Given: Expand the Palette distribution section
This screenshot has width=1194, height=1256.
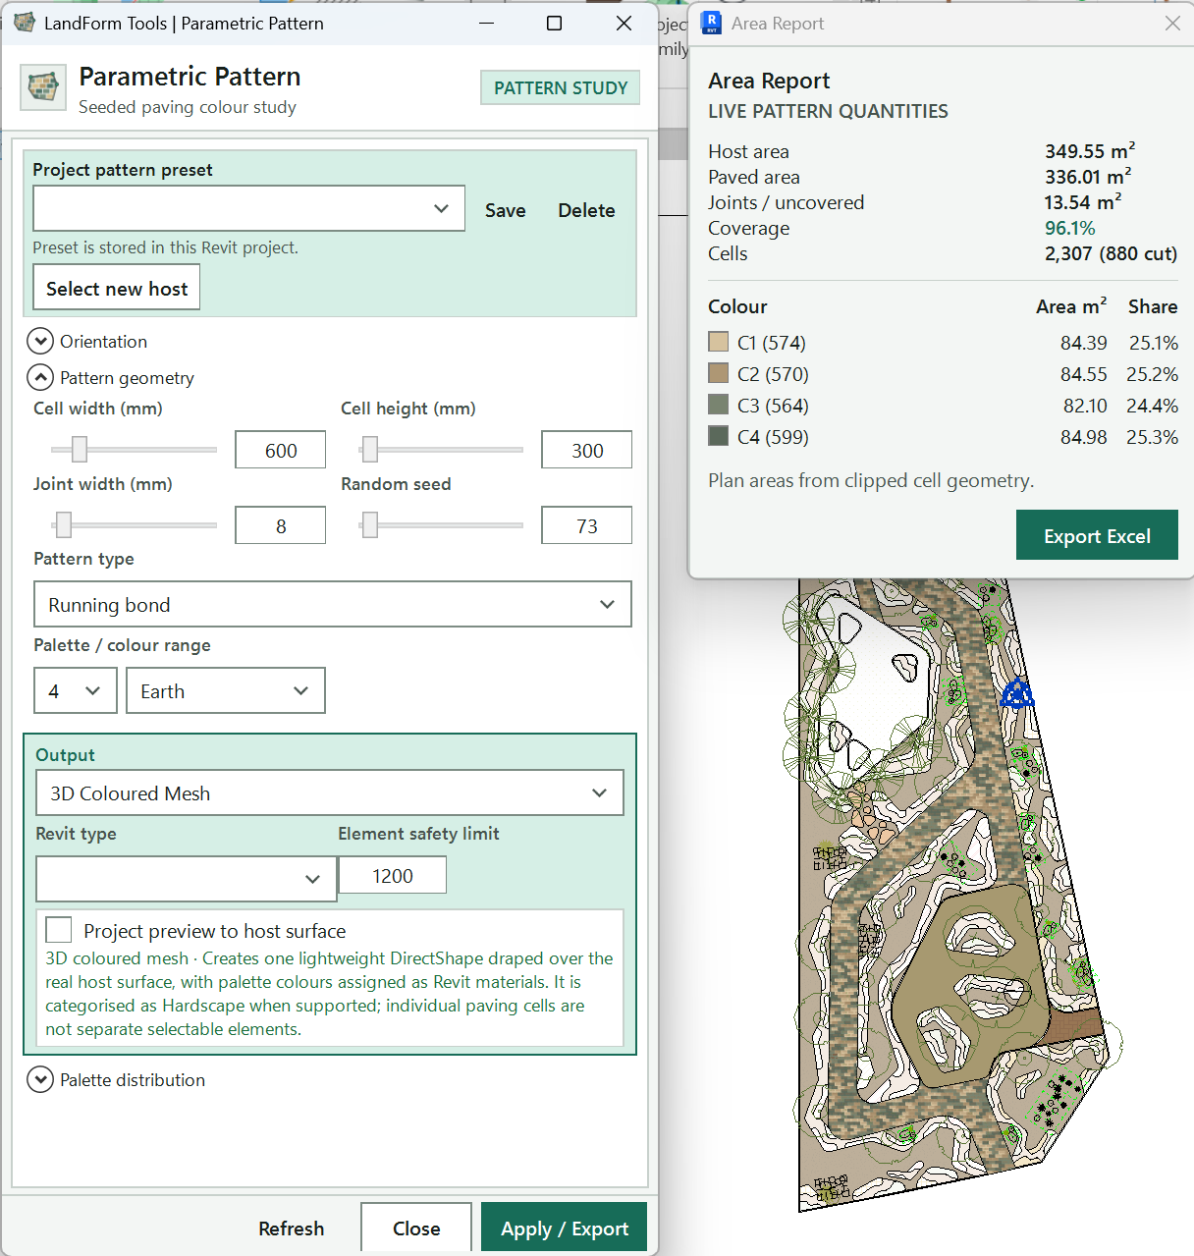Looking at the screenshot, I should pos(40,1079).
